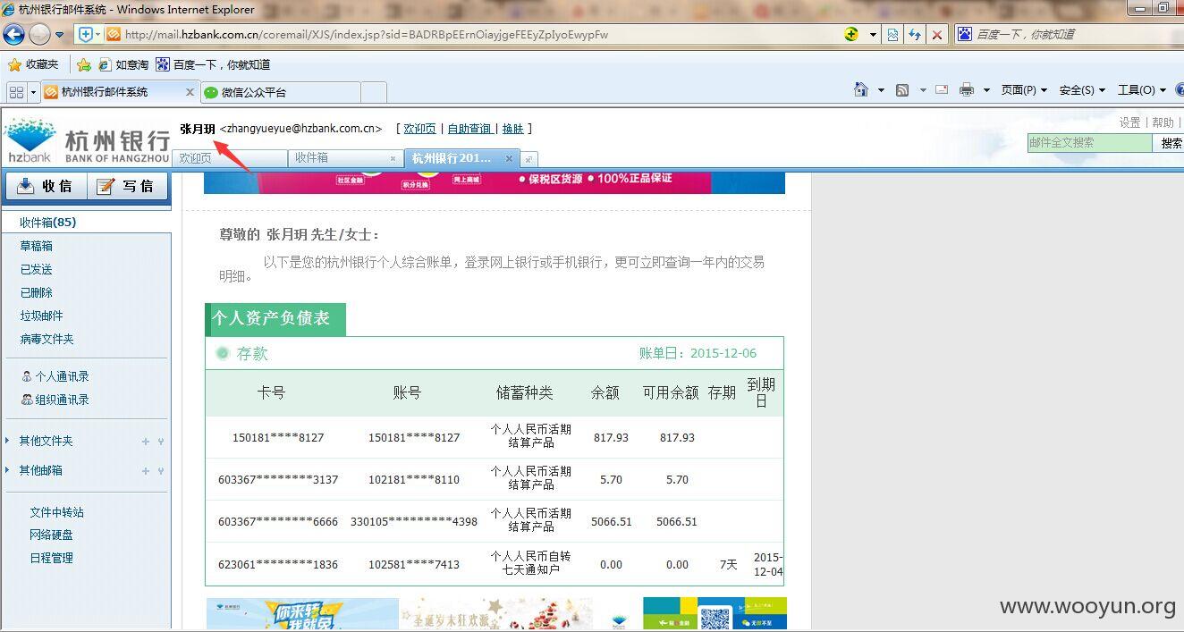Open the 草稿箱 drafts folder
Image resolution: width=1184 pixels, height=632 pixels.
point(36,246)
